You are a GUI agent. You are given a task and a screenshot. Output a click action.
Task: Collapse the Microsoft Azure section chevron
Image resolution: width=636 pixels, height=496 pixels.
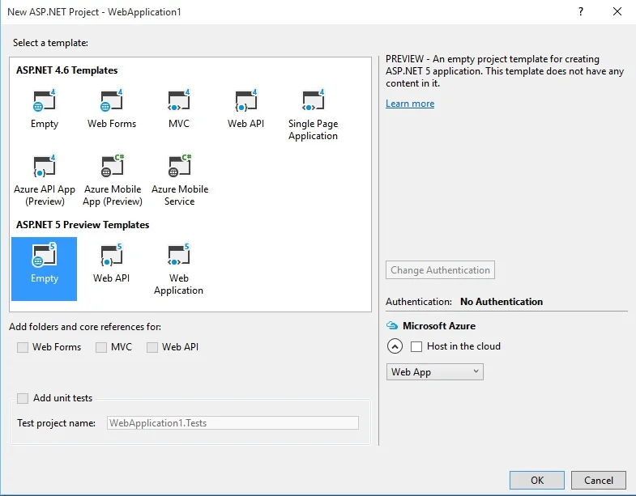[x=395, y=346]
